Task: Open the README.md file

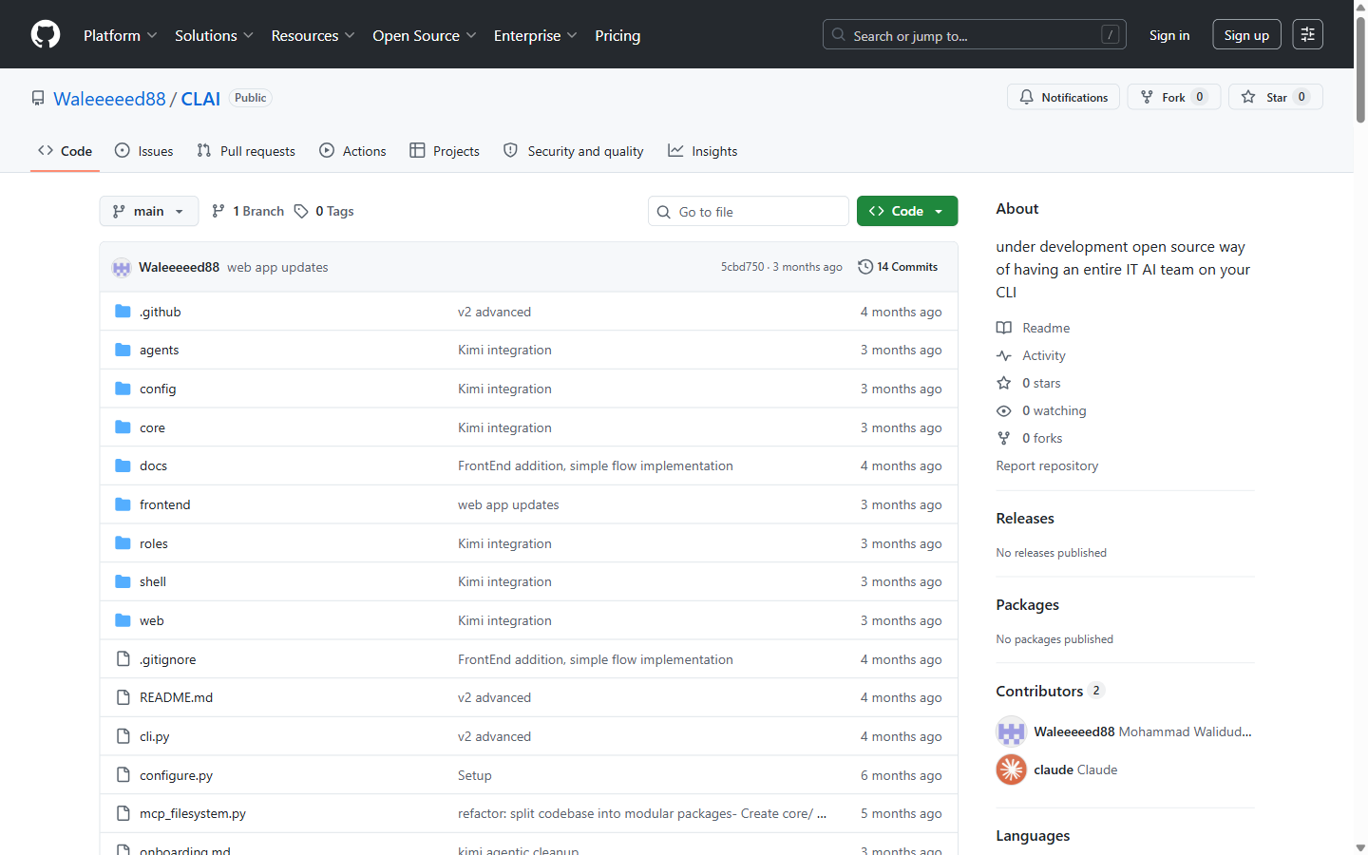Action: (176, 698)
